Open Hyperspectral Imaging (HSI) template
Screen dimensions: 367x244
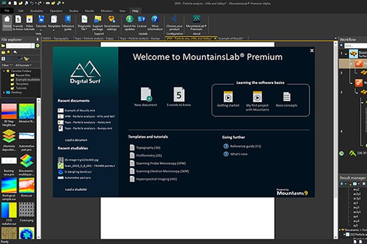[x=154, y=179]
